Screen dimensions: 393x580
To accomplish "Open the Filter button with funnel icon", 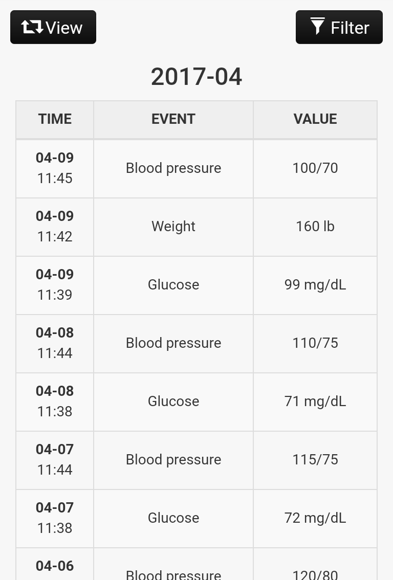I will [x=339, y=27].
